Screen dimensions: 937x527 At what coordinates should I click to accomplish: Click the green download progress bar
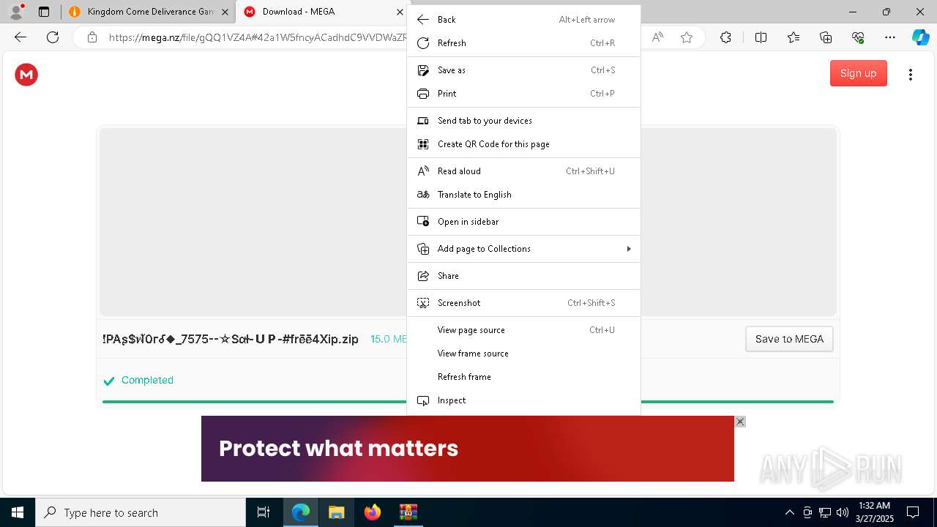[x=468, y=402]
